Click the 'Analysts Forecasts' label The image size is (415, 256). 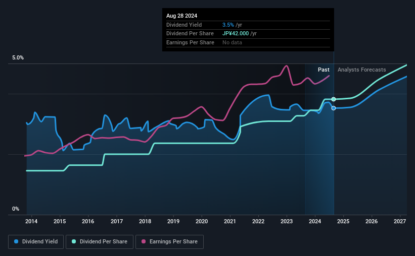pyautogui.click(x=361, y=70)
